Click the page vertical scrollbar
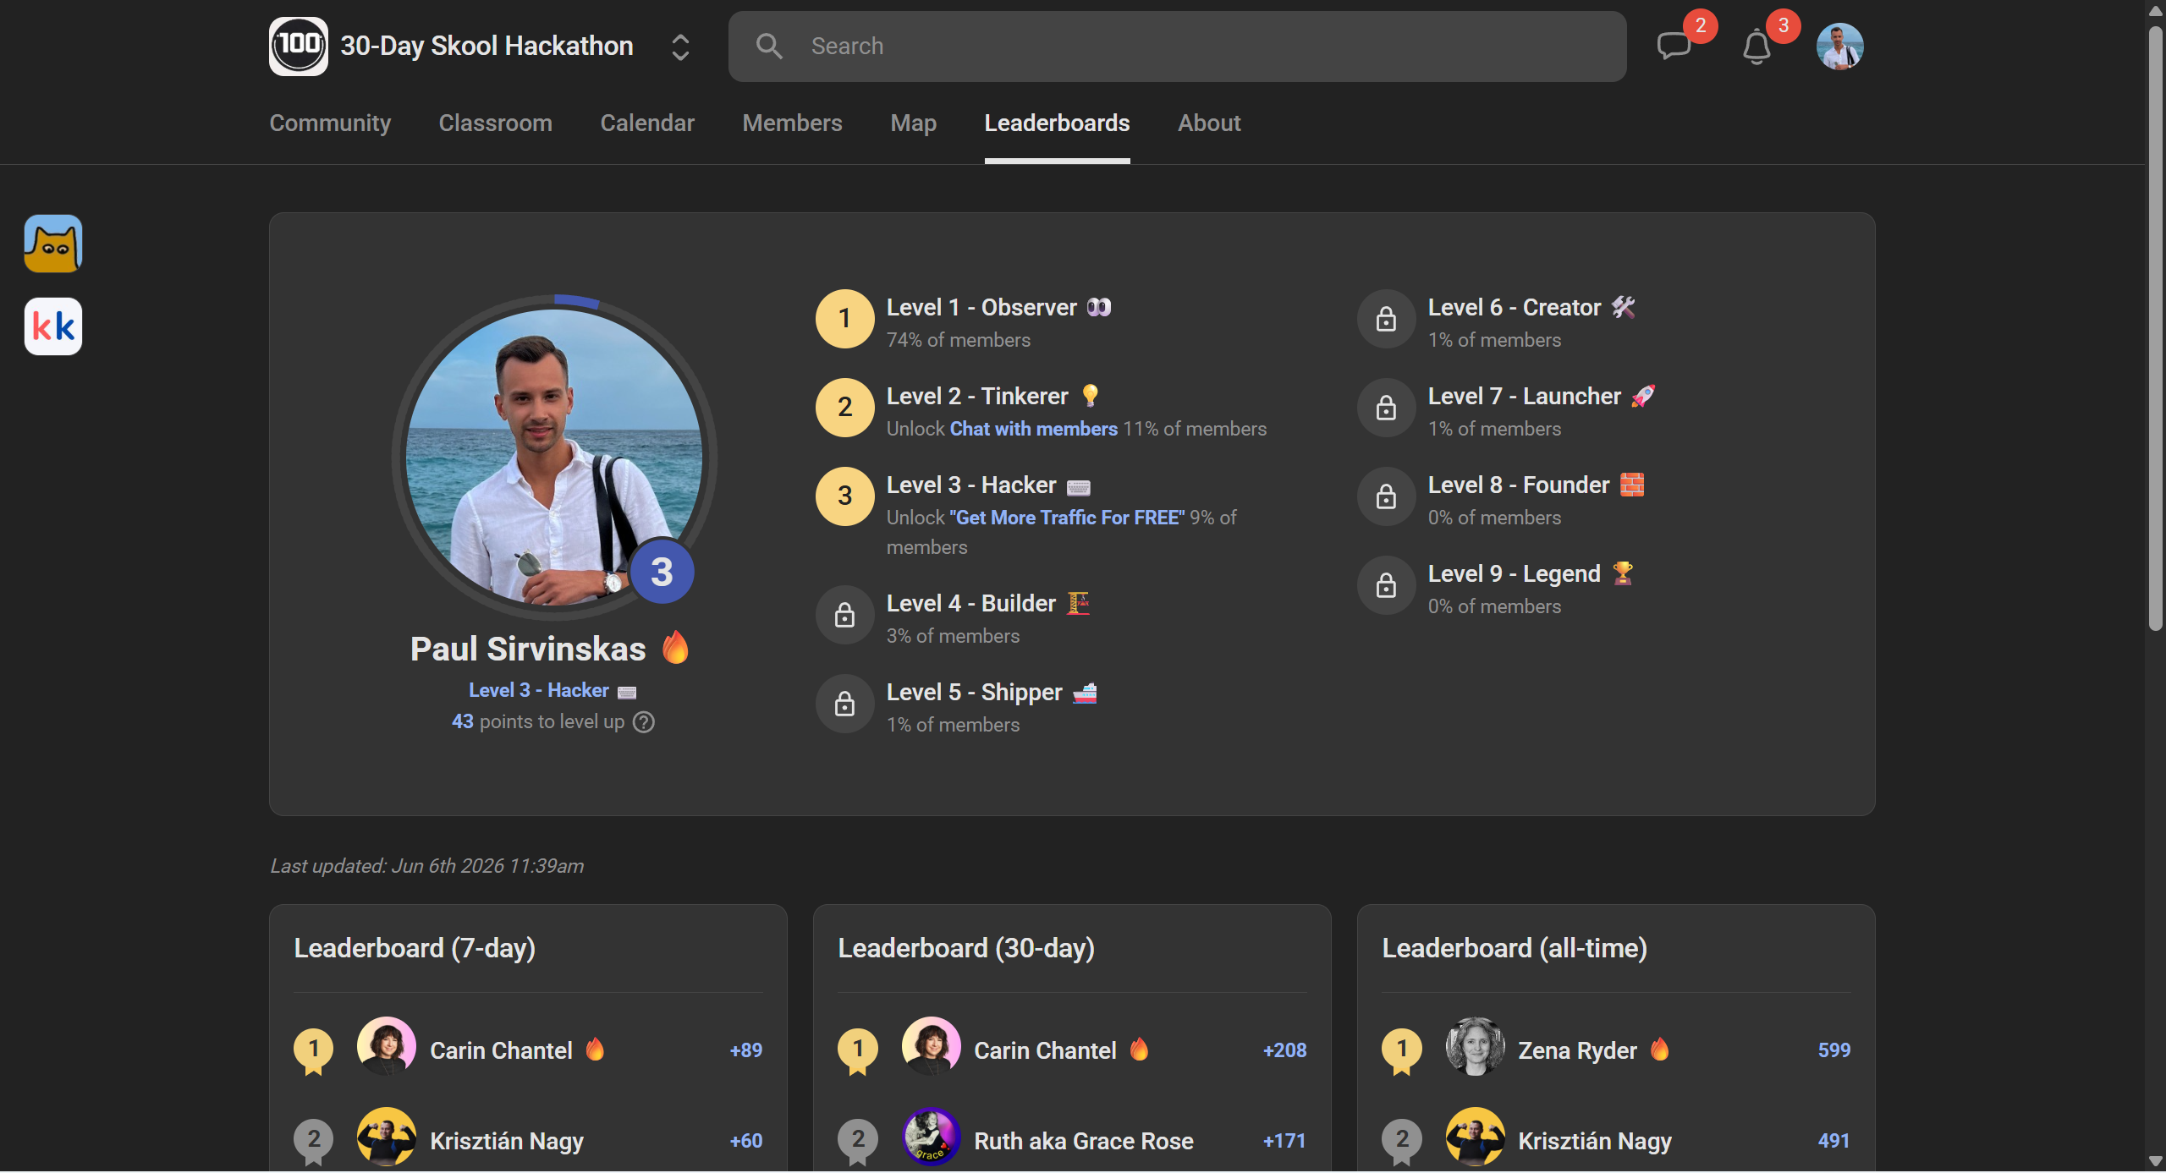2166x1173 pixels. click(x=2156, y=330)
